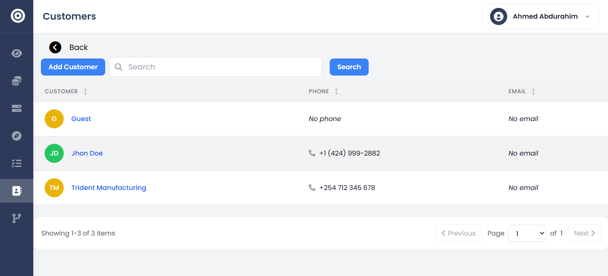Viewport: 608px width, 276px height.
Task: Select the contacts sidebar icon
Action: (x=16, y=191)
